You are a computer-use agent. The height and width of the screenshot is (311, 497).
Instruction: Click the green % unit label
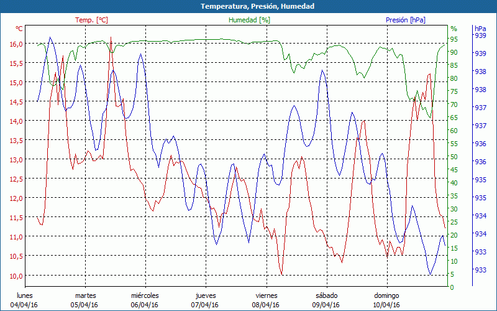coord(454,29)
